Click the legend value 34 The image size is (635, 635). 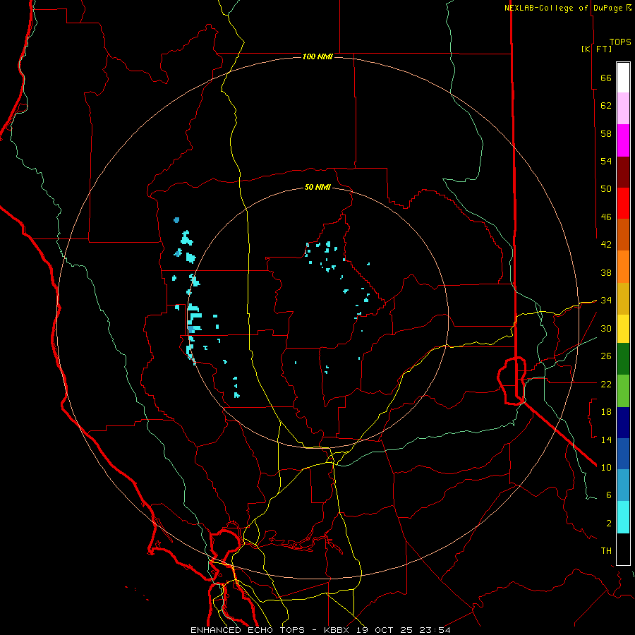pyautogui.click(x=606, y=301)
